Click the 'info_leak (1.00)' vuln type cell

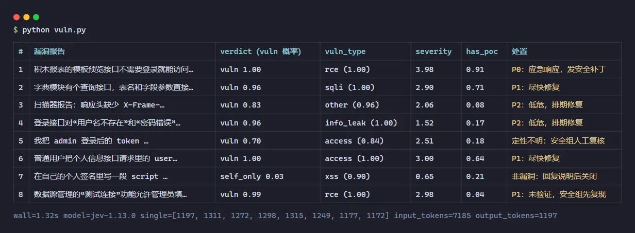[x=361, y=123]
